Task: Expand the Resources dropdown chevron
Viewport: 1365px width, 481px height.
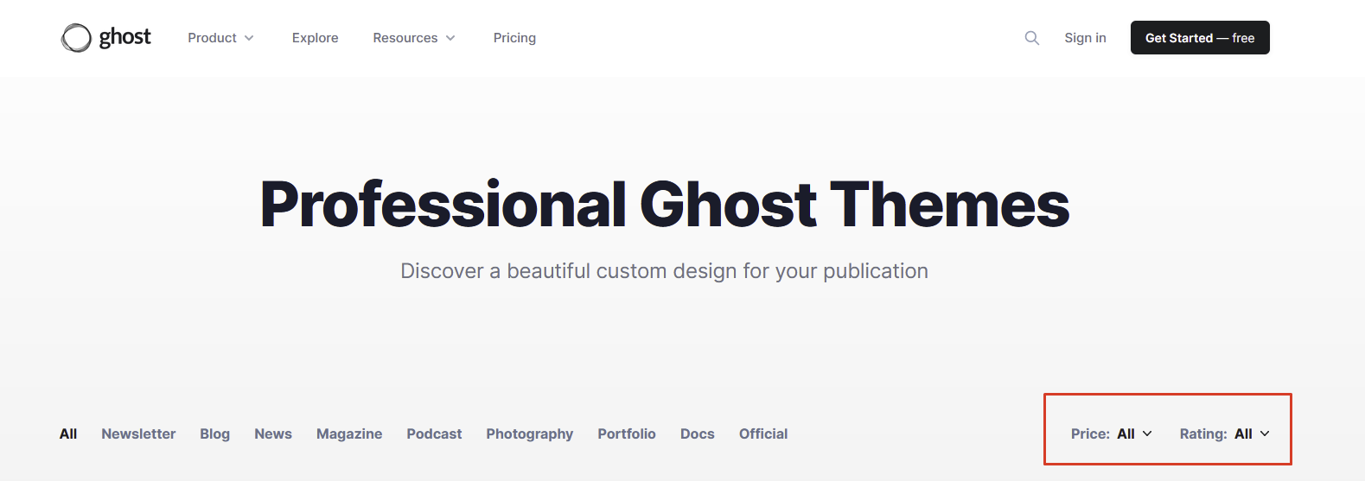Action: pos(450,38)
